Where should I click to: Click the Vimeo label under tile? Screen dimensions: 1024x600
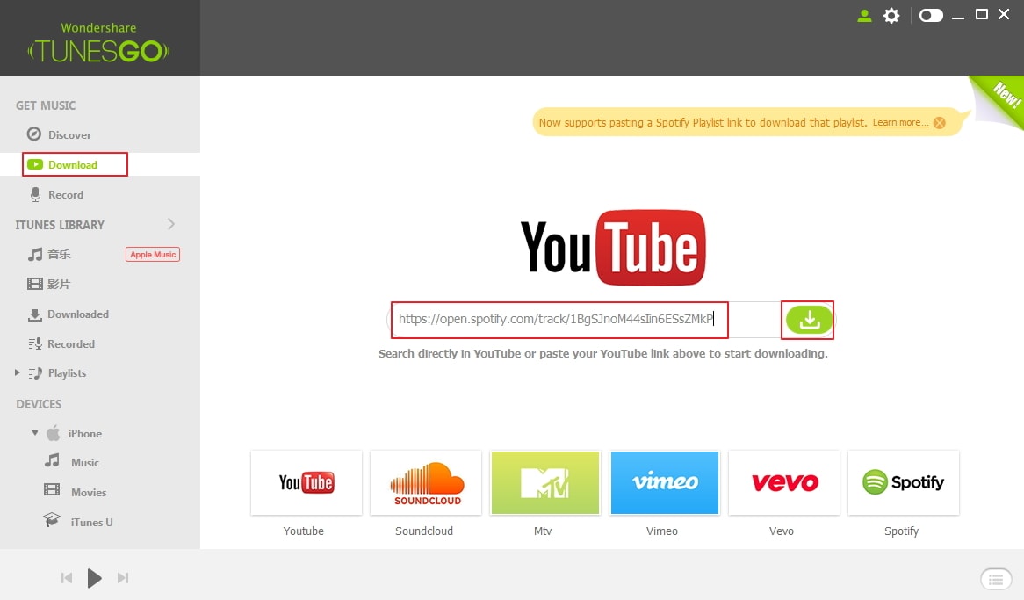pos(662,531)
